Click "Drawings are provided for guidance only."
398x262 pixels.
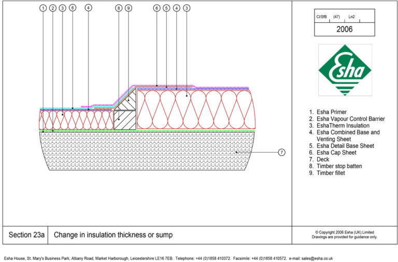pyautogui.click(x=345, y=237)
